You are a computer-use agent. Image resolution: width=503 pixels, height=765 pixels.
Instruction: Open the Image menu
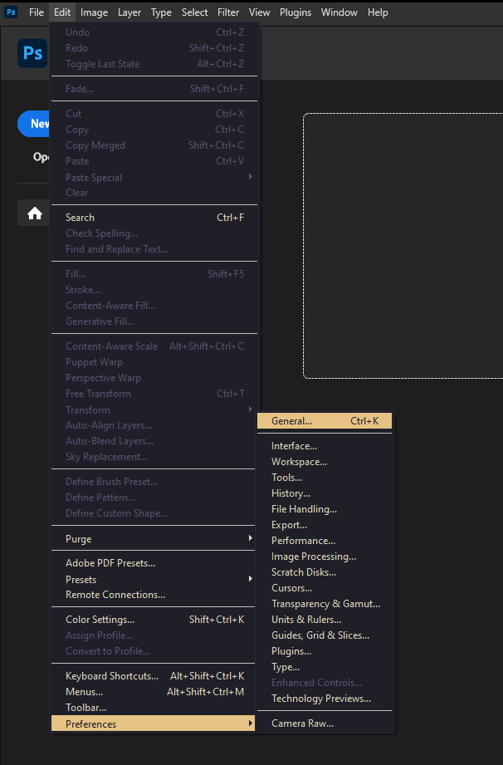[x=94, y=12]
